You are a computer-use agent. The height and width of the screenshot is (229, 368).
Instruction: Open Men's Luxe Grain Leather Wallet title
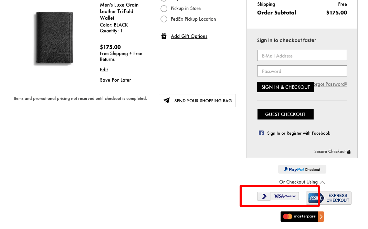(x=119, y=11)
